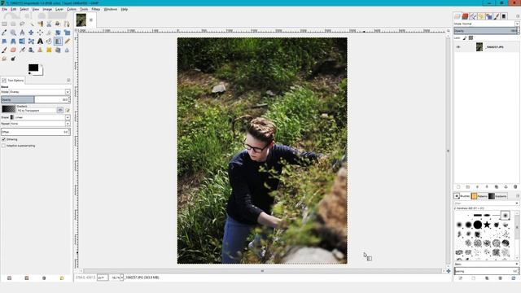Open the Blend Mode dropdown set to Overlay

click(40, 92)
